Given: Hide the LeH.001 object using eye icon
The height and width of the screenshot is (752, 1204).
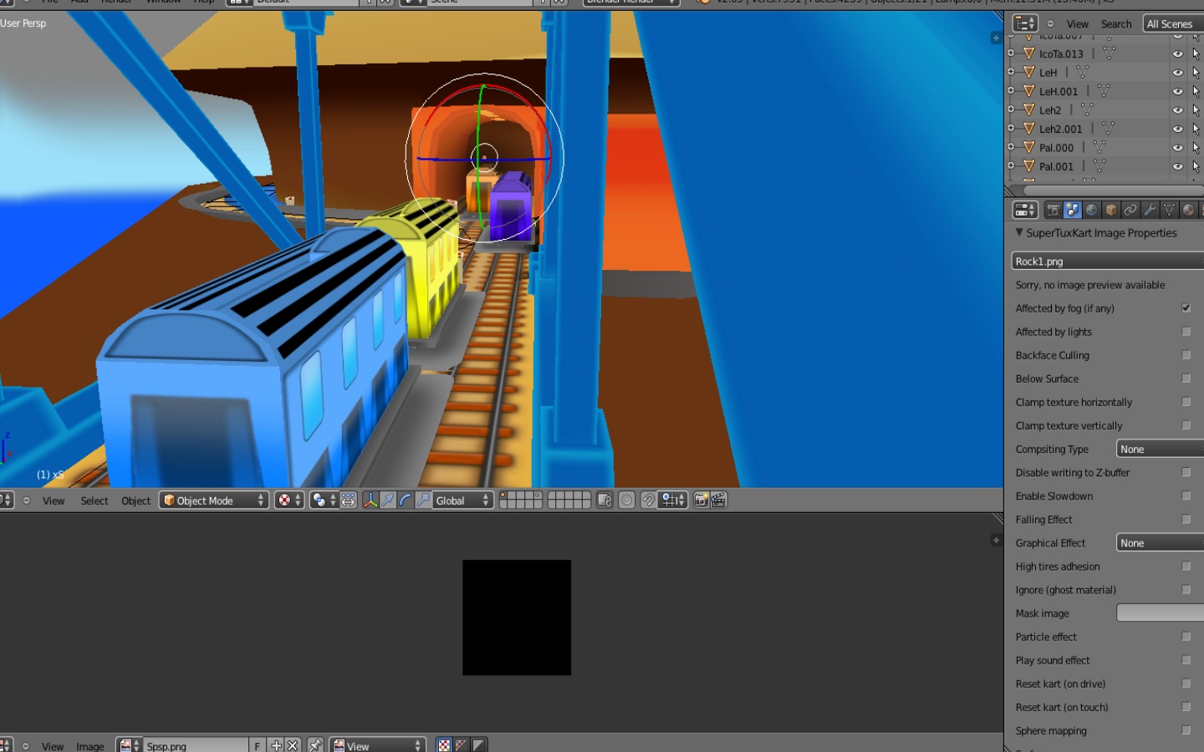Looking at the screenshot, I should [1177, 92].
